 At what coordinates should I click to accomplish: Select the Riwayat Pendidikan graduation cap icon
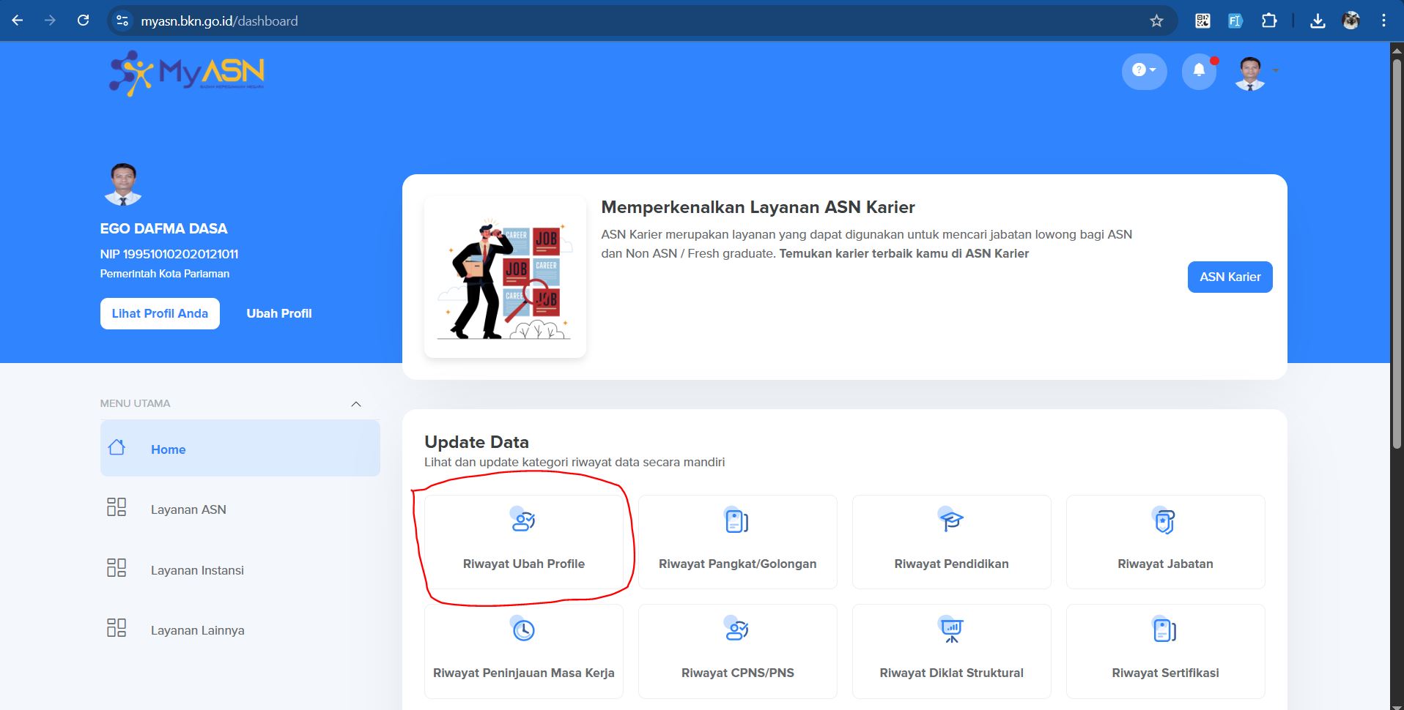point(951,520)
